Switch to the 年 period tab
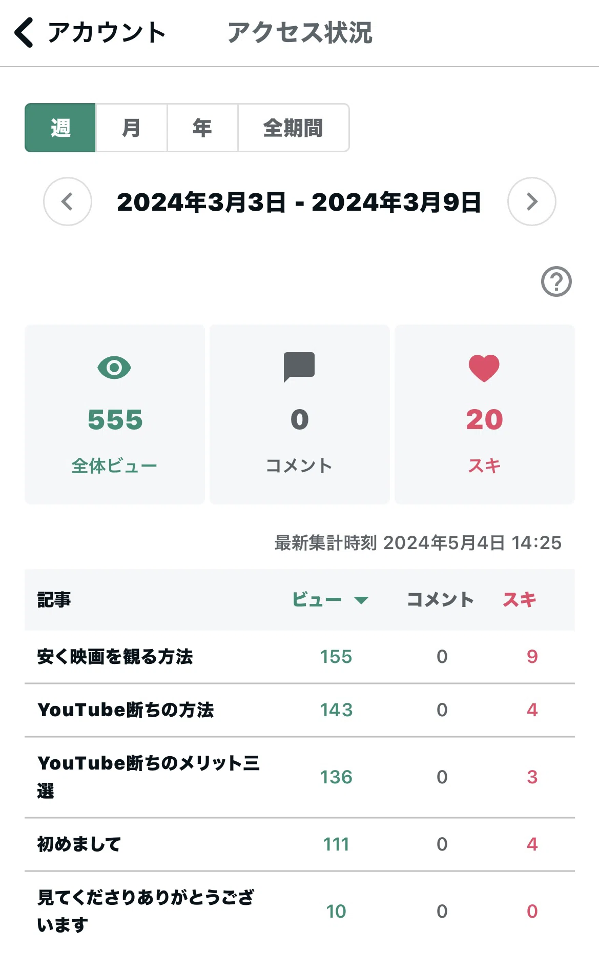The image size is (599, 971). [x=202, y=128]
